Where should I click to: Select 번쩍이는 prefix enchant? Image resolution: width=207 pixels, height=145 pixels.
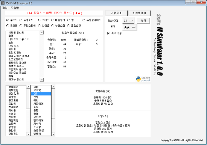(13, 107)
